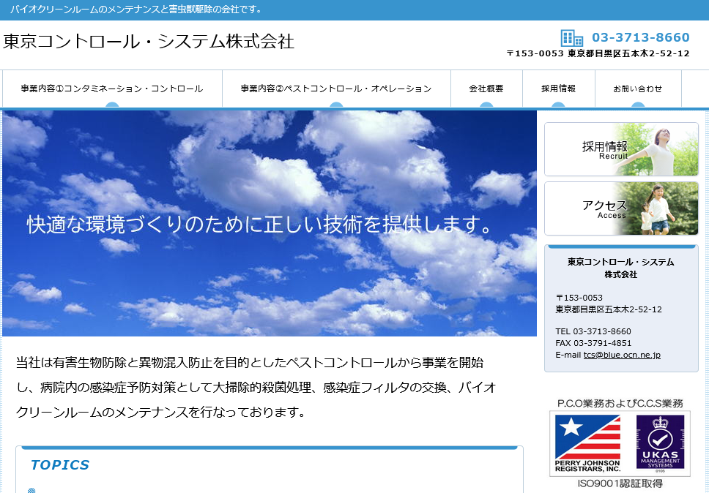
Task: Go to the 会社概要 menu item
Action: [x=486, y=89]
